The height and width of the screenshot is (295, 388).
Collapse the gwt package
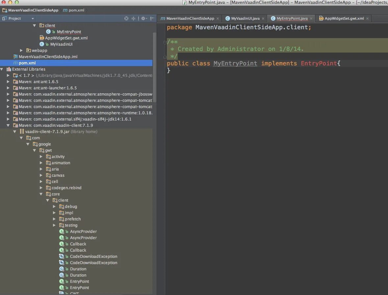[35, 150]
